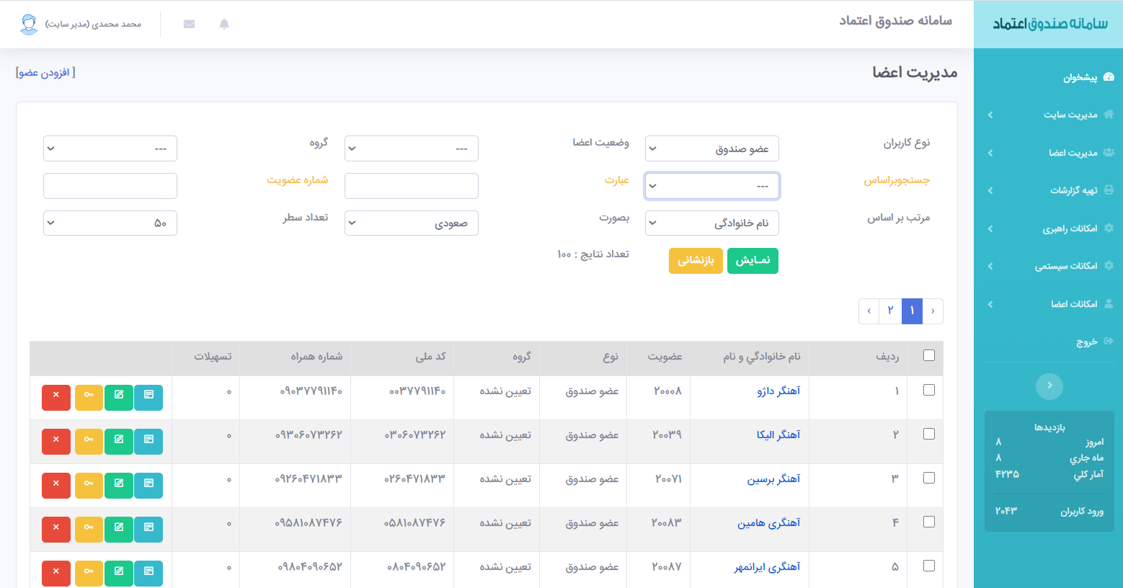Click the round sidebar collapse arrow
Viewport: 1123px width, 588px height.
tap(1049, 386)
